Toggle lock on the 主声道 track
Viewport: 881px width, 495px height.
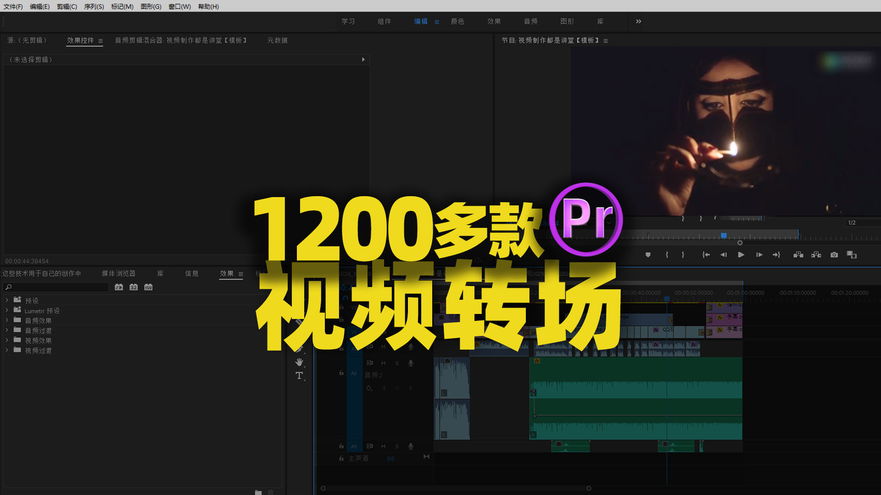click(x=341, y=458)
